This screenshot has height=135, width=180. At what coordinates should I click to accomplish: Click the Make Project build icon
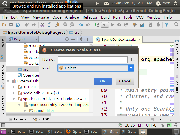97,25
